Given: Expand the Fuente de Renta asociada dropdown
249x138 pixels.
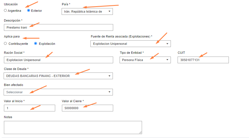Looking at the screenshot, I should coord(131,44).
